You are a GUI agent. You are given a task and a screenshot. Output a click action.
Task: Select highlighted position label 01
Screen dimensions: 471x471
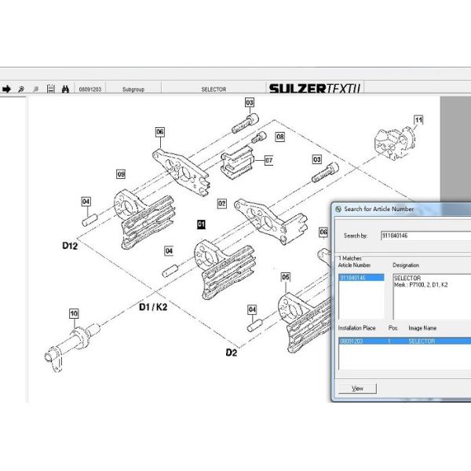201,224
